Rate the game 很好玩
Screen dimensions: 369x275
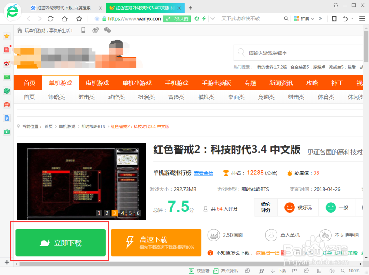(298, 207)
